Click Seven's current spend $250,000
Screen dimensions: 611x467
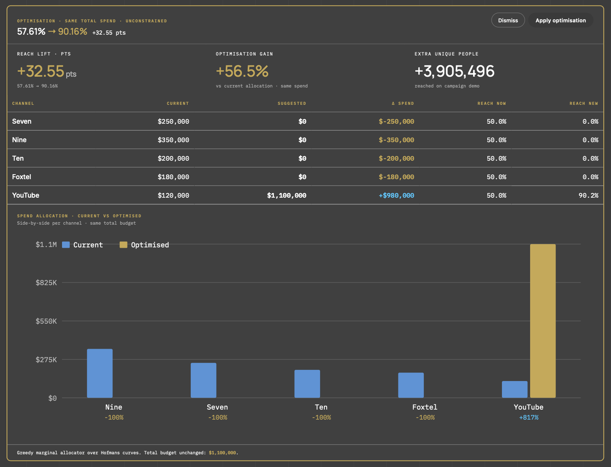tap(173, 121)
